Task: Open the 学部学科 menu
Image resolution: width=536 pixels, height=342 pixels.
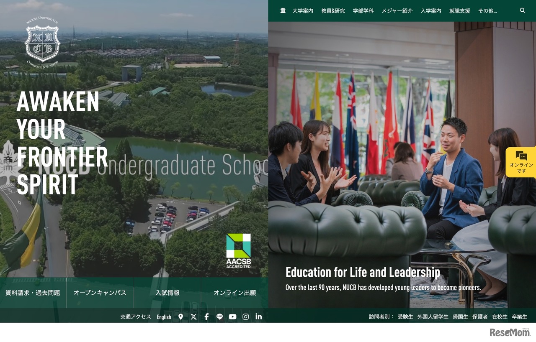Action: click(x=363, y=11)
